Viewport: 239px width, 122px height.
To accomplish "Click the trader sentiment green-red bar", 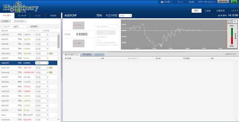I will pos(232,36).
